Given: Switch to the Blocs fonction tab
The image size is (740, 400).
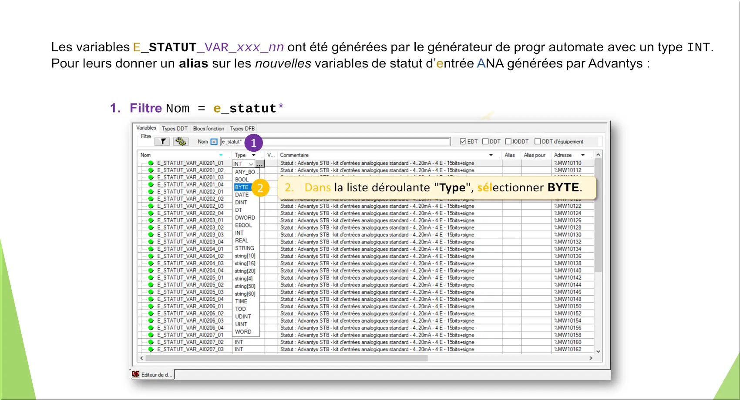Looking at the screenshot, I should [209, 129].
